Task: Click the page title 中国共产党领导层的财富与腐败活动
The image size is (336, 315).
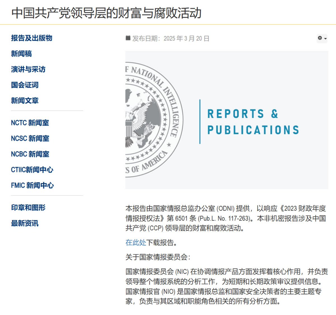Action: (106, 13)
